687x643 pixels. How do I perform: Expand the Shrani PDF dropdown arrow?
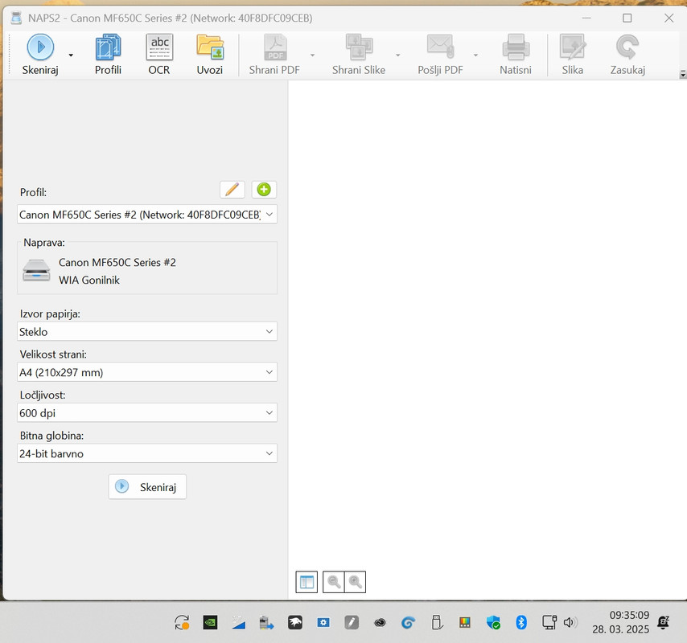click(x=312, y=55)
